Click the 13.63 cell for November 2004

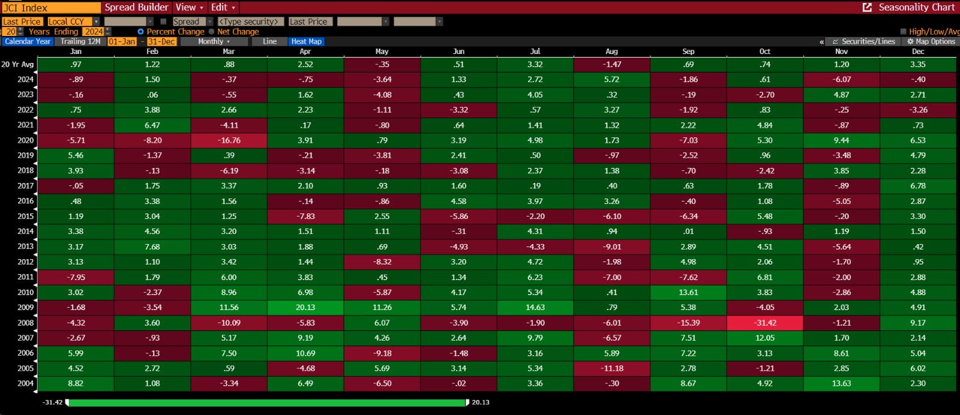tap(841, 384)
